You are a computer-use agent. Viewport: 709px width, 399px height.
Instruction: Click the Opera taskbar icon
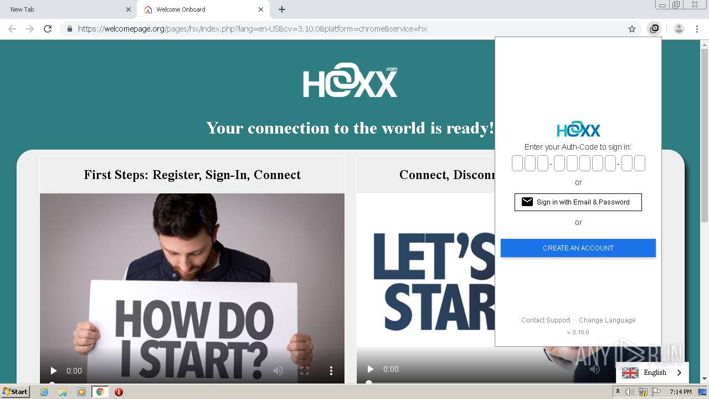(x=119, y=392)
